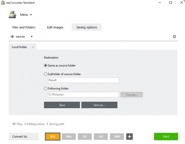Switch to Files and folders tab

coord(24,27)
